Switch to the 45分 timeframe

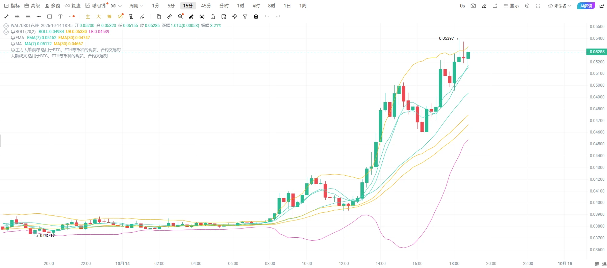tap(206, 6)
